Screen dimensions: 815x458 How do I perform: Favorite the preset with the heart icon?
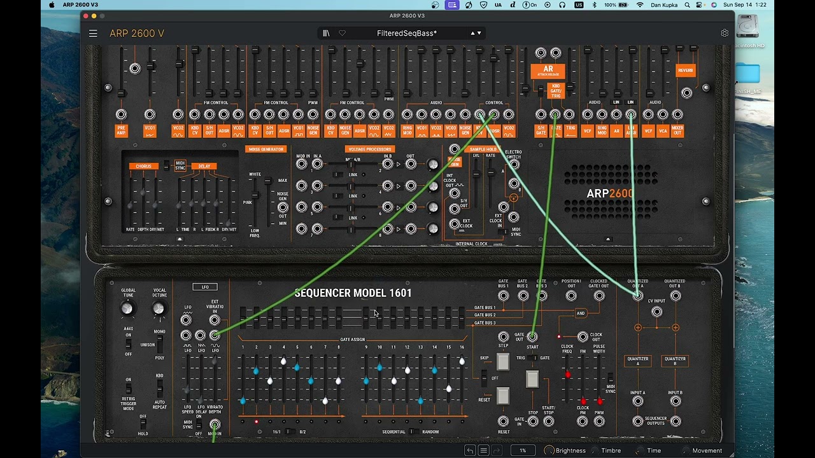pos(342,33)
